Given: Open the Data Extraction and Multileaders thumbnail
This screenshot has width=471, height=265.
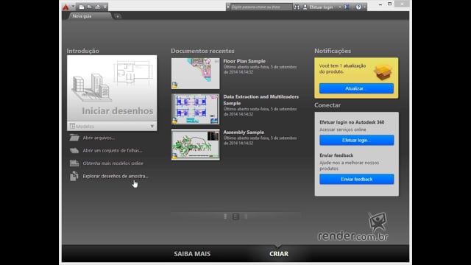Looking at the screenshot, I should point(195,109).
